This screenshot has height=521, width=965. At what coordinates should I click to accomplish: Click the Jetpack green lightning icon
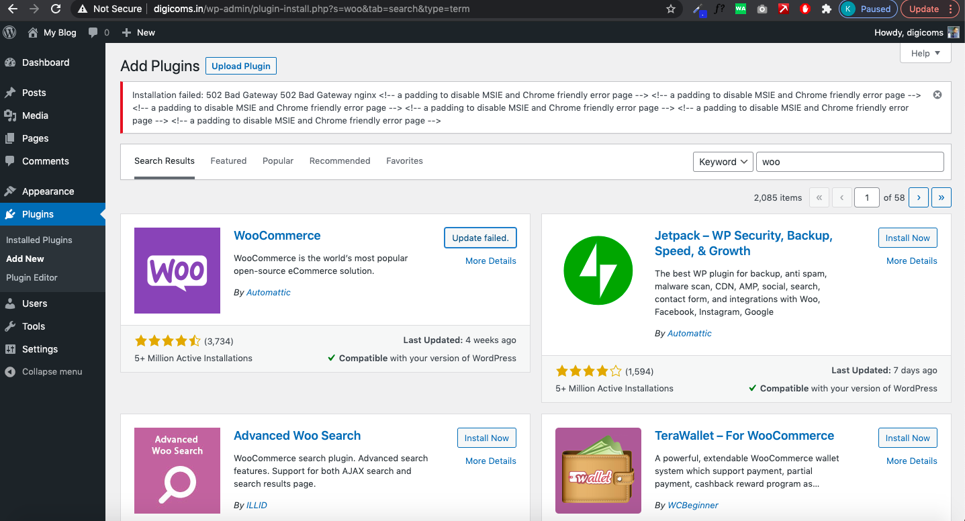click(598, 271)
